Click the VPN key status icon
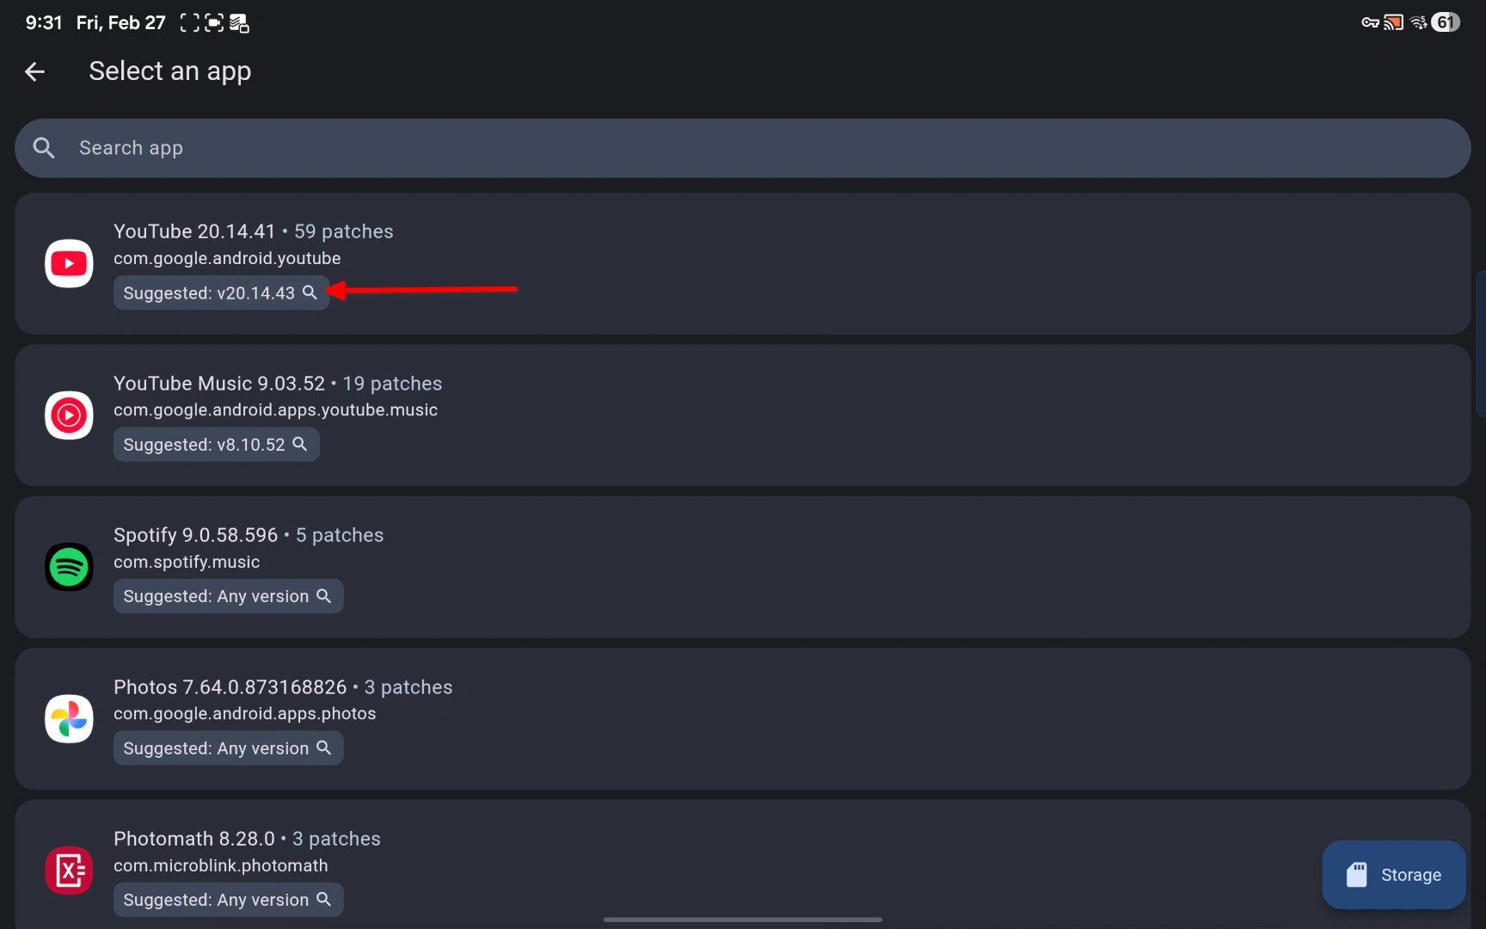1486x929 pixels. point(1370,22)
